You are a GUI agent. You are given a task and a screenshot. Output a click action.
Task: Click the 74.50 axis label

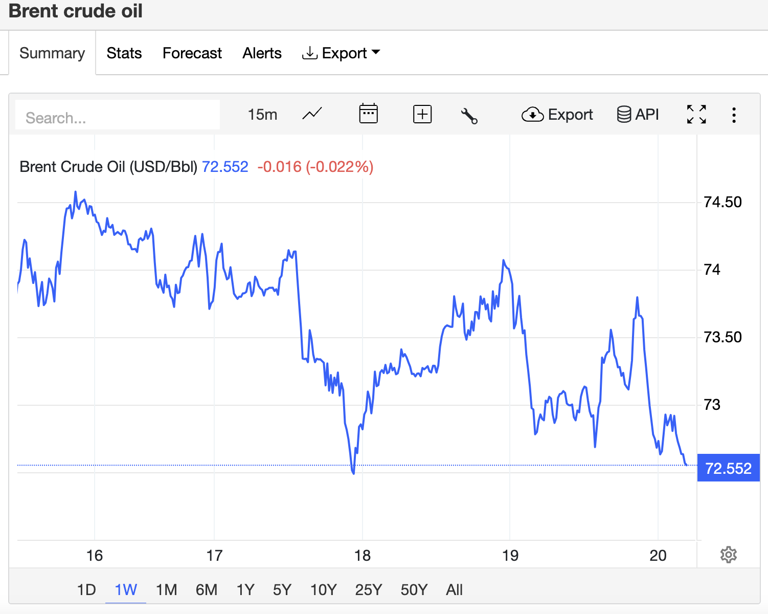(x=722, y=202)
